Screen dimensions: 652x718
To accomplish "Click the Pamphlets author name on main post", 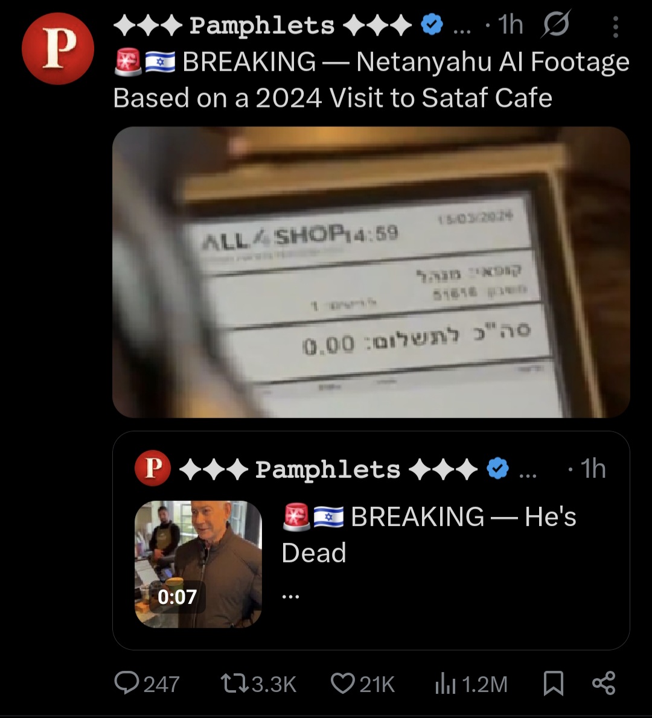I will (263, 25).
